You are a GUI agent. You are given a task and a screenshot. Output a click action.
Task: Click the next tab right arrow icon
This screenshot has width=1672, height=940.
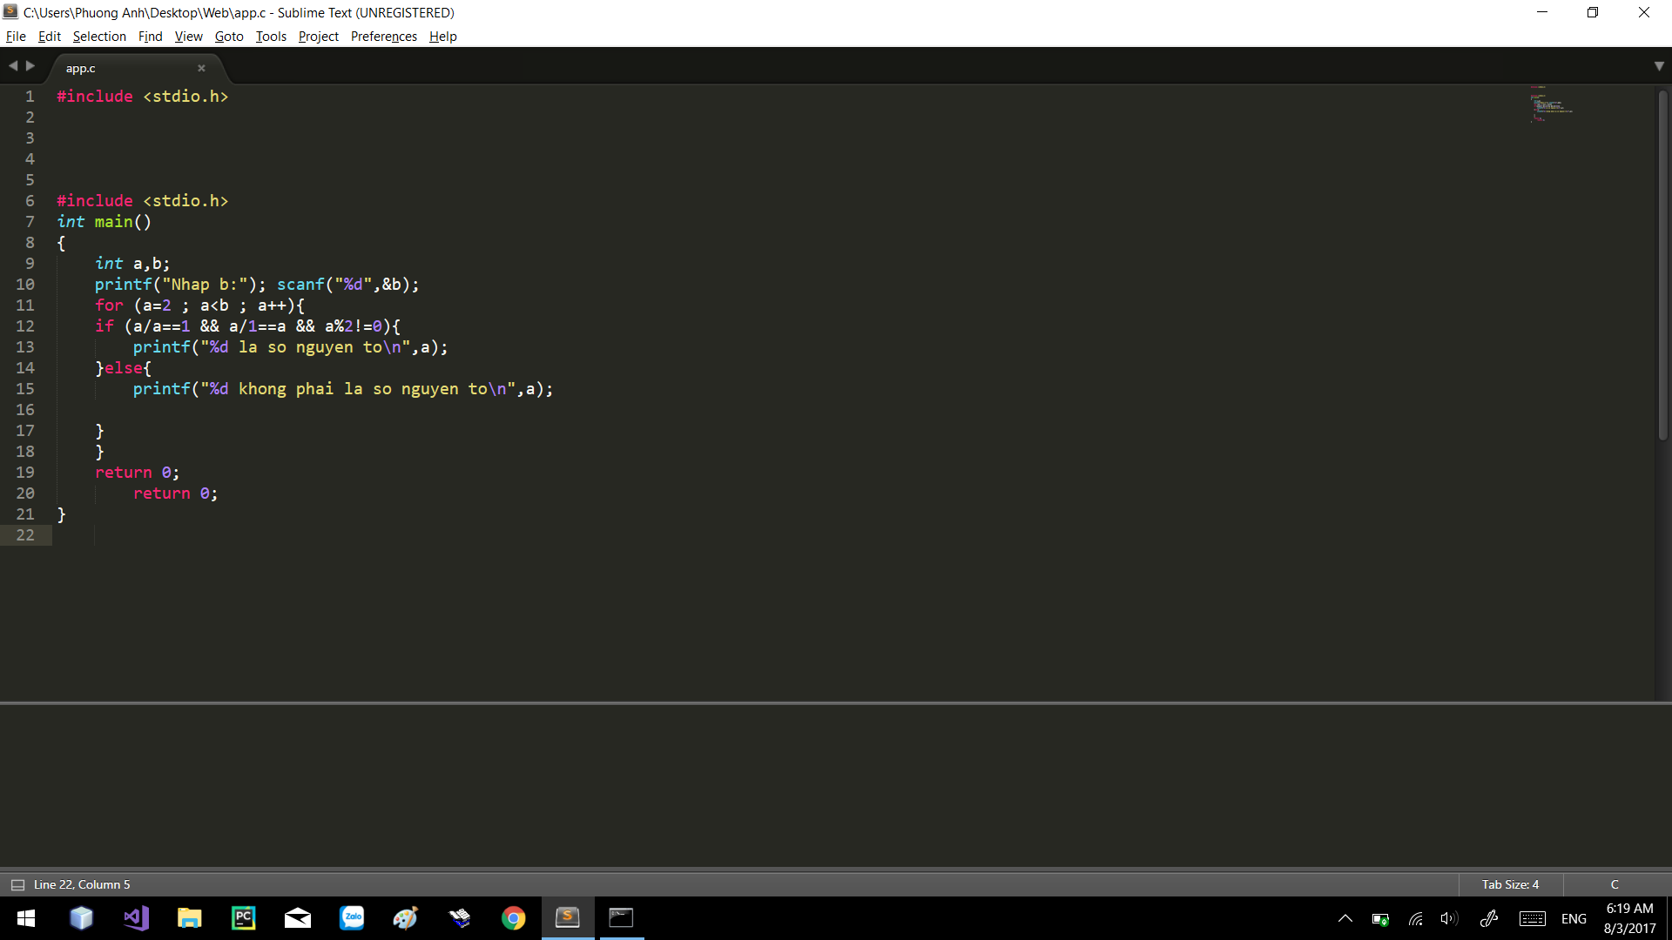pyautogui.click(x=30, y=66)
